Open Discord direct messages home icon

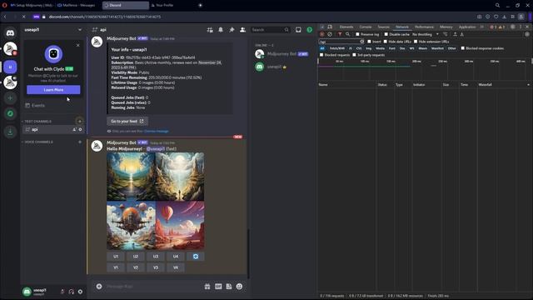(x=10, y=33)
